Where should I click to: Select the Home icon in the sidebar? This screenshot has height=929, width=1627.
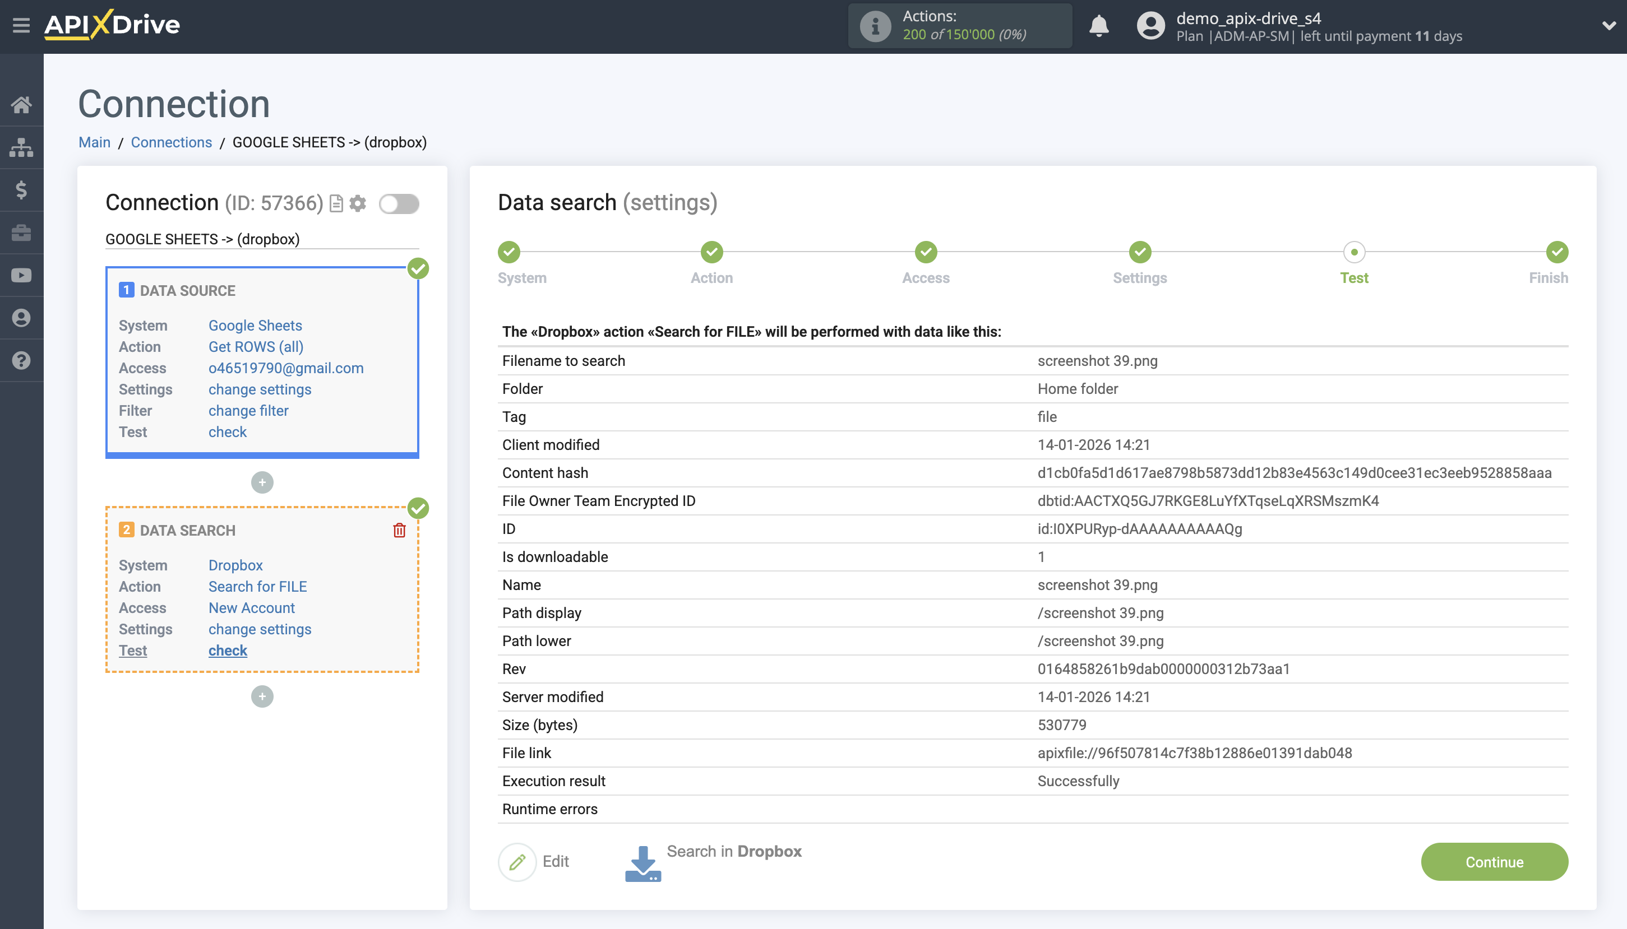tap(22, 104)
